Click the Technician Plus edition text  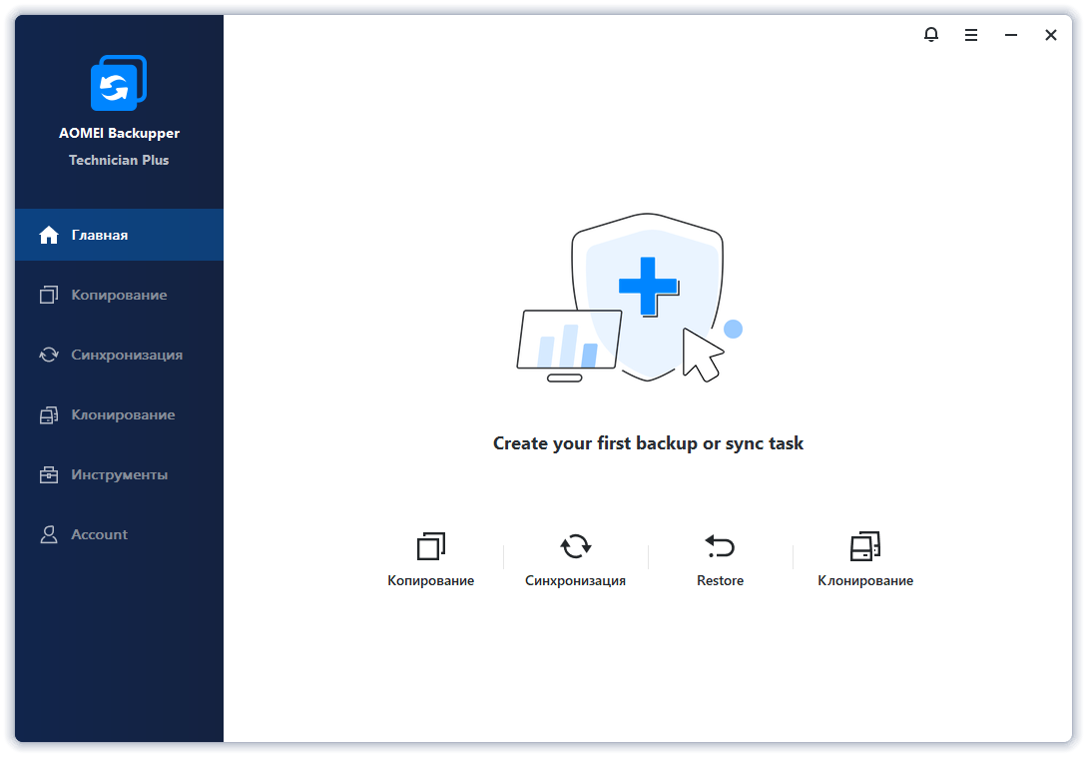(119, 160)
